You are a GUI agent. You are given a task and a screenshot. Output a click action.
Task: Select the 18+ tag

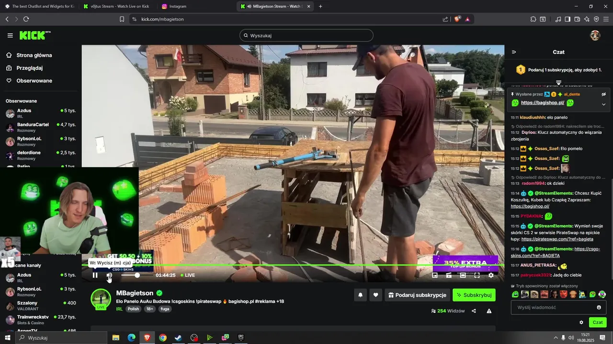[x=149, y=309]
